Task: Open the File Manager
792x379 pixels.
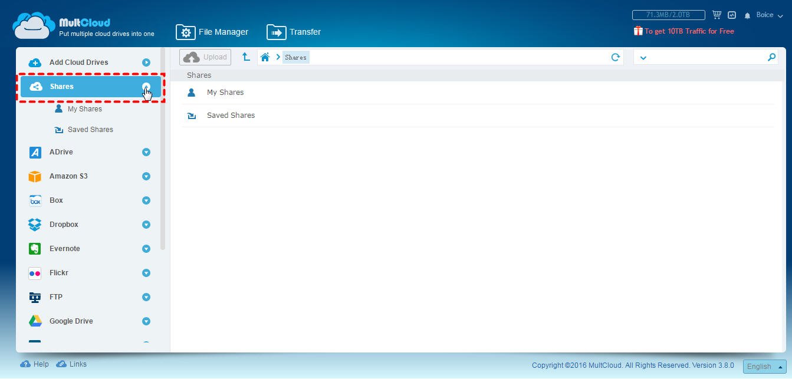Action: (212, 32)
